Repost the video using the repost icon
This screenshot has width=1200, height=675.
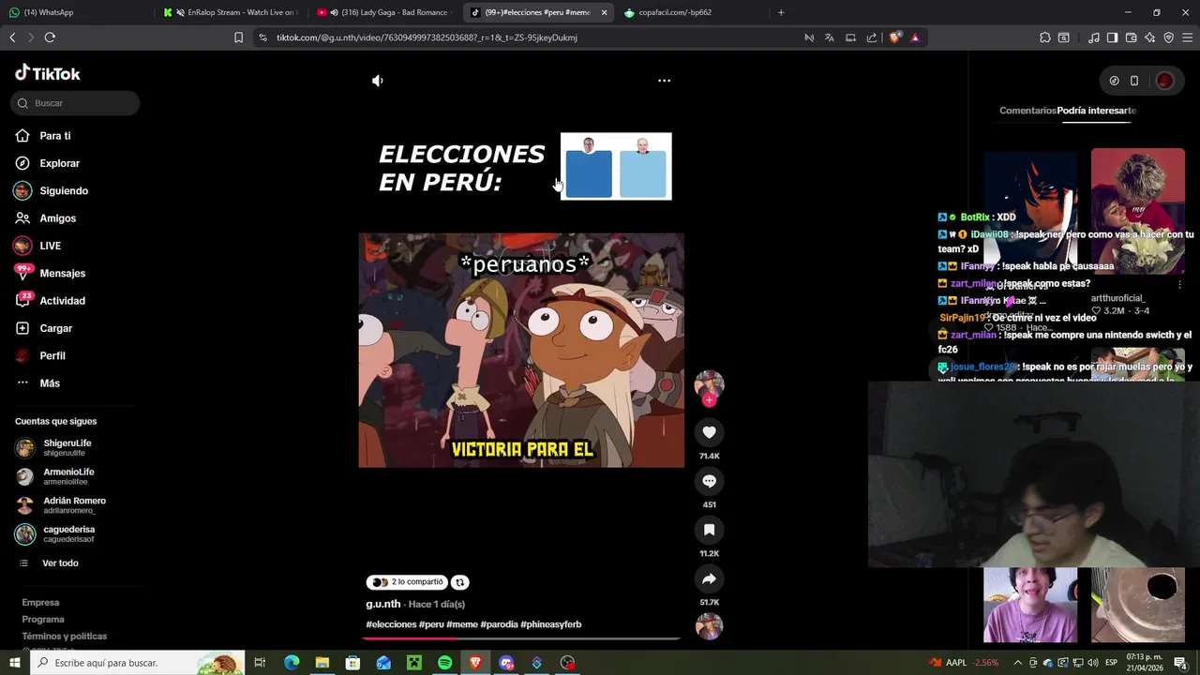(x=459, y=582)
